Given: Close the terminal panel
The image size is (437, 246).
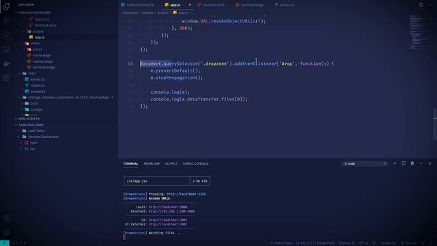Looking at the screenshot, I should pos(429,163).
